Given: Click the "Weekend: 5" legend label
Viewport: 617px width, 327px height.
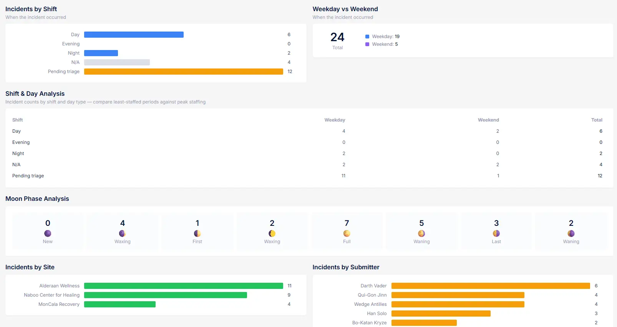Looking at the screenshot, I should [385, 44].
